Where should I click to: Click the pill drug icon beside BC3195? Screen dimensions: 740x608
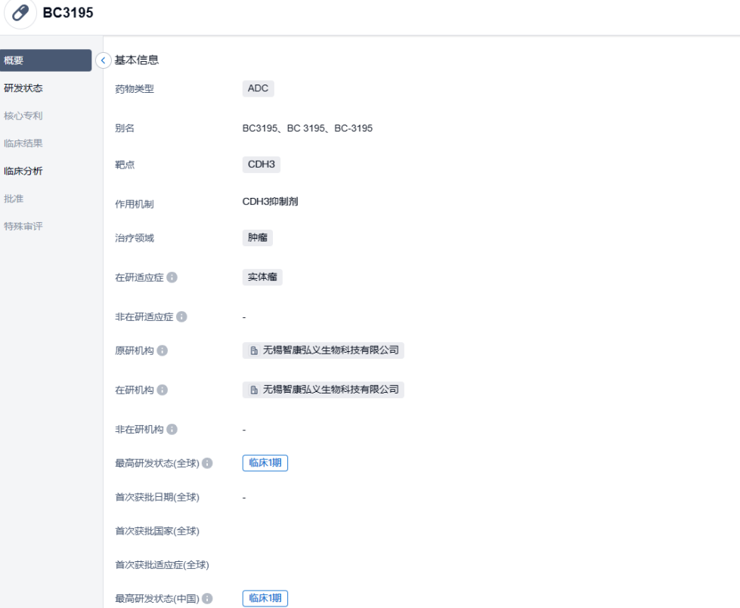[20, 14]
